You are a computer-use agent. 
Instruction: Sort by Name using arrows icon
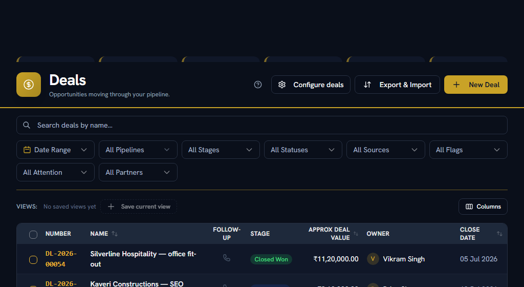click(115, 234)
